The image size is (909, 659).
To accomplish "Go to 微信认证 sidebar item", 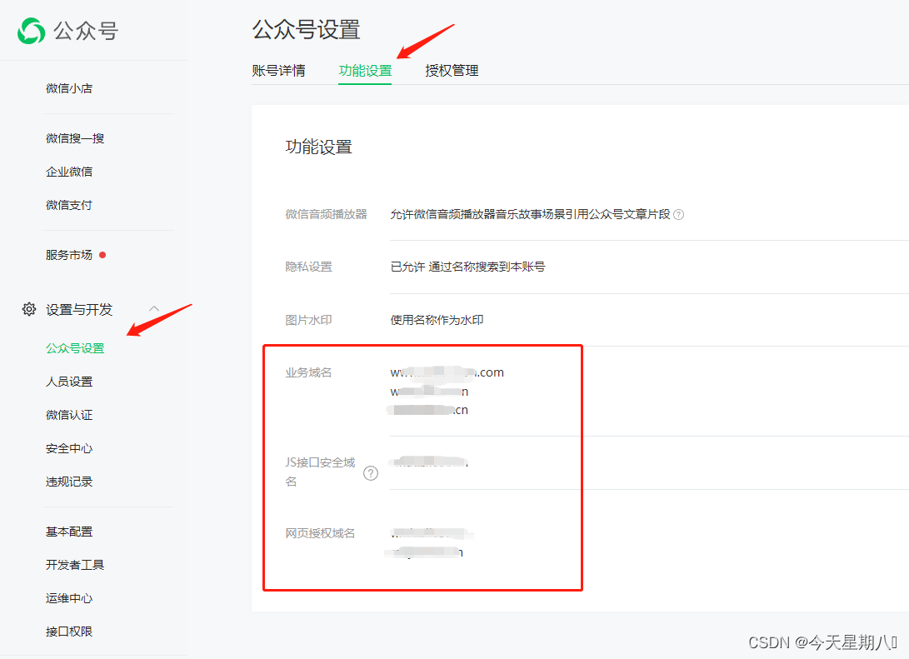I will pos(69,415).
